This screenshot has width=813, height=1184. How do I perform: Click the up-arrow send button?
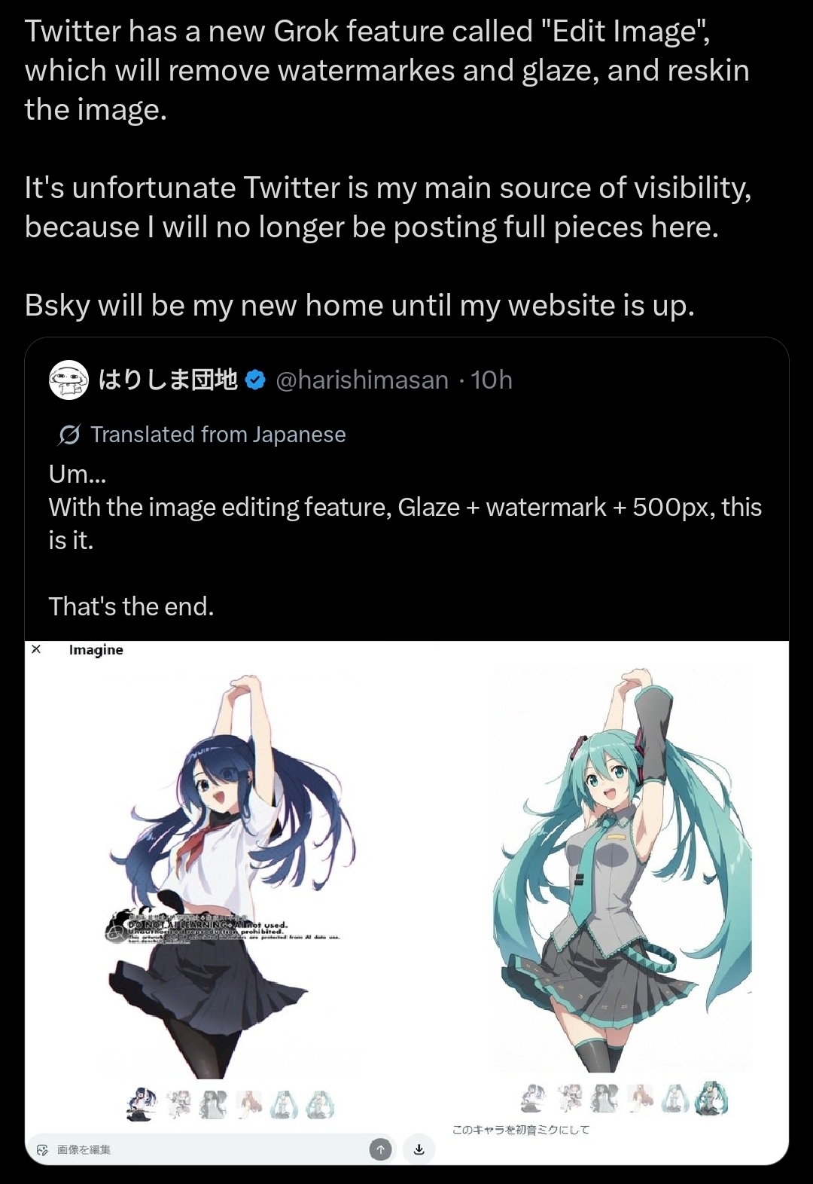point(381,1149)
